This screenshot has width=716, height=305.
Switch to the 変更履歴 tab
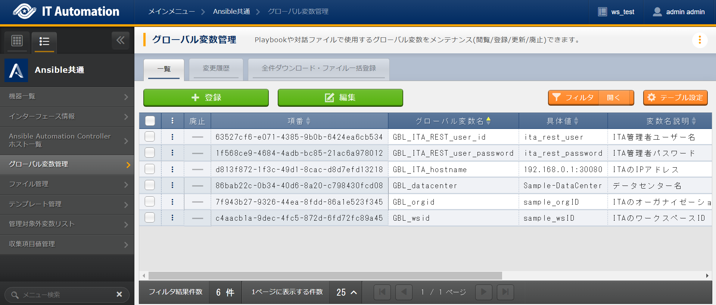[x=216, y=68]
